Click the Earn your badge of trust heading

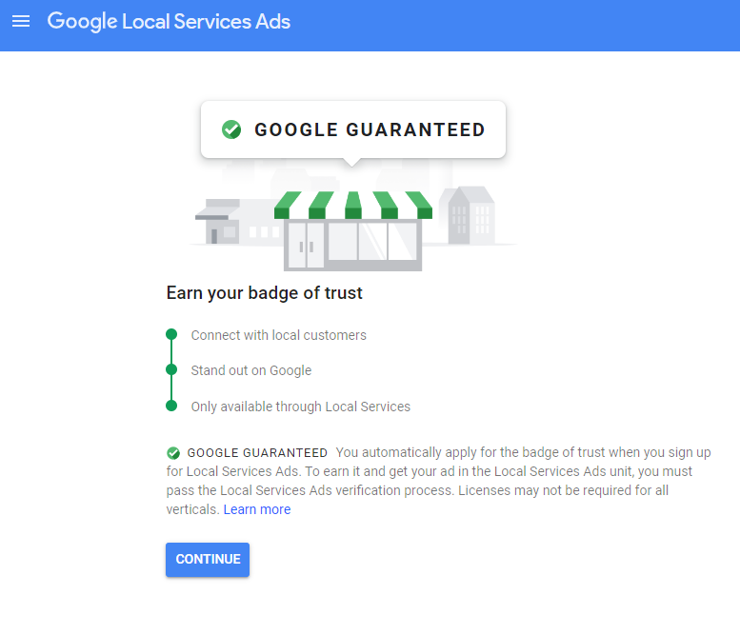click(x=265, y=293)
